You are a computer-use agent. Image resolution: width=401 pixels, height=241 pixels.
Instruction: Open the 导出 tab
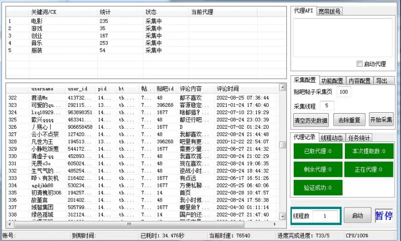(381, 81)
